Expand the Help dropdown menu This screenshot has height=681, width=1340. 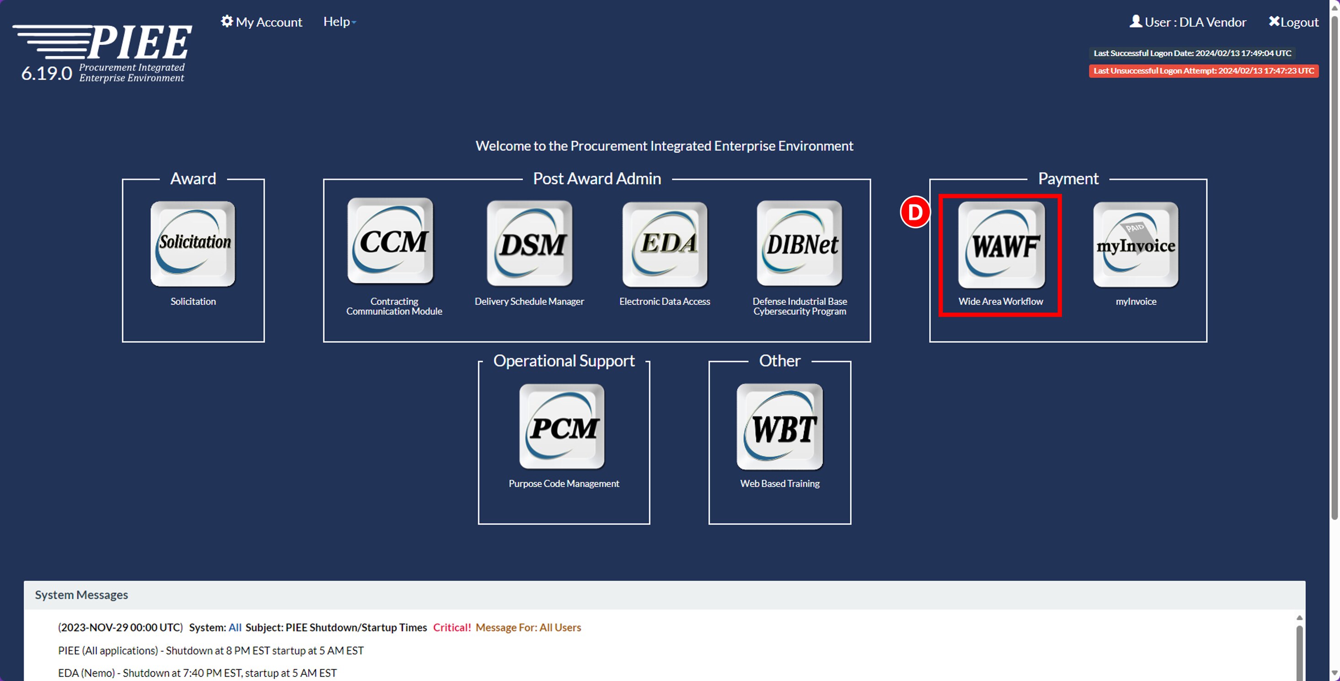point(340,22)
